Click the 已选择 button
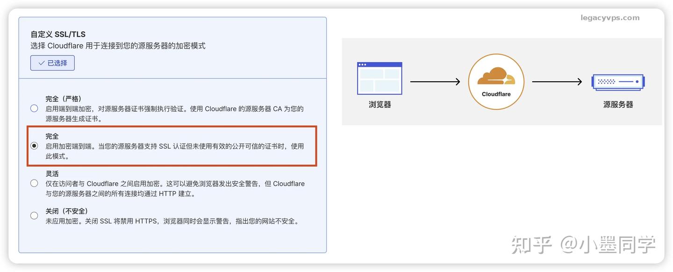This screenshot has width=673, height=272. pos(52,63)
